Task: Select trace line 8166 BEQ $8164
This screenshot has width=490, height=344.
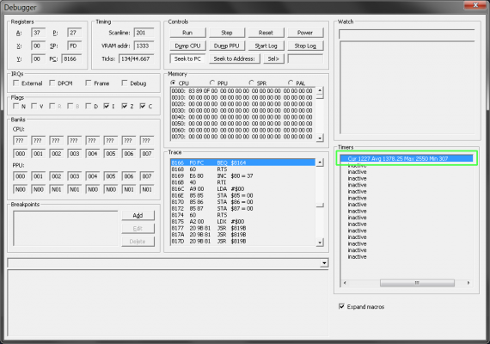Action: (x=242, y=163)
